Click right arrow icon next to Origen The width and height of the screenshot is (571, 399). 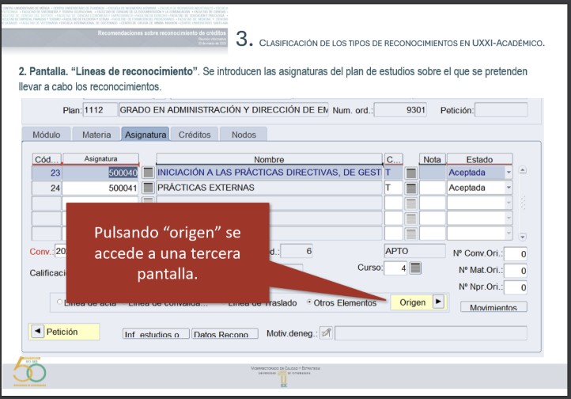(439, 302)
